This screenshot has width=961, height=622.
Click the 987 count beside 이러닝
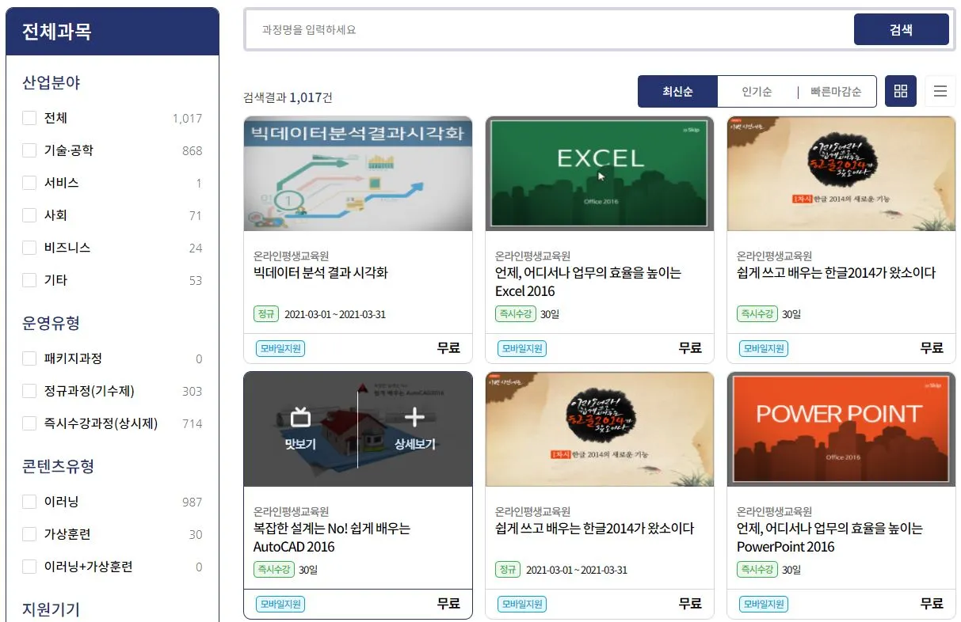point(192,502)
